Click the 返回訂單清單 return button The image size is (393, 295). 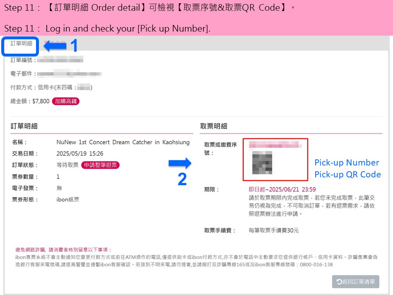tap(355, 282)
